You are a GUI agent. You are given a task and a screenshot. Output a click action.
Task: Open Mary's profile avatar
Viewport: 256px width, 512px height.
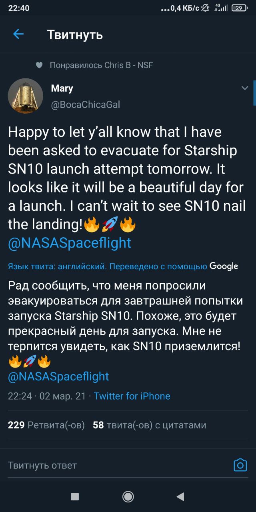(x=26, y=96)
